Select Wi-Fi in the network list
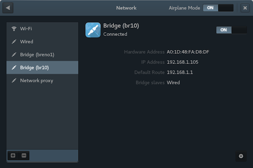253x168 pixels. tap(42, 29)
